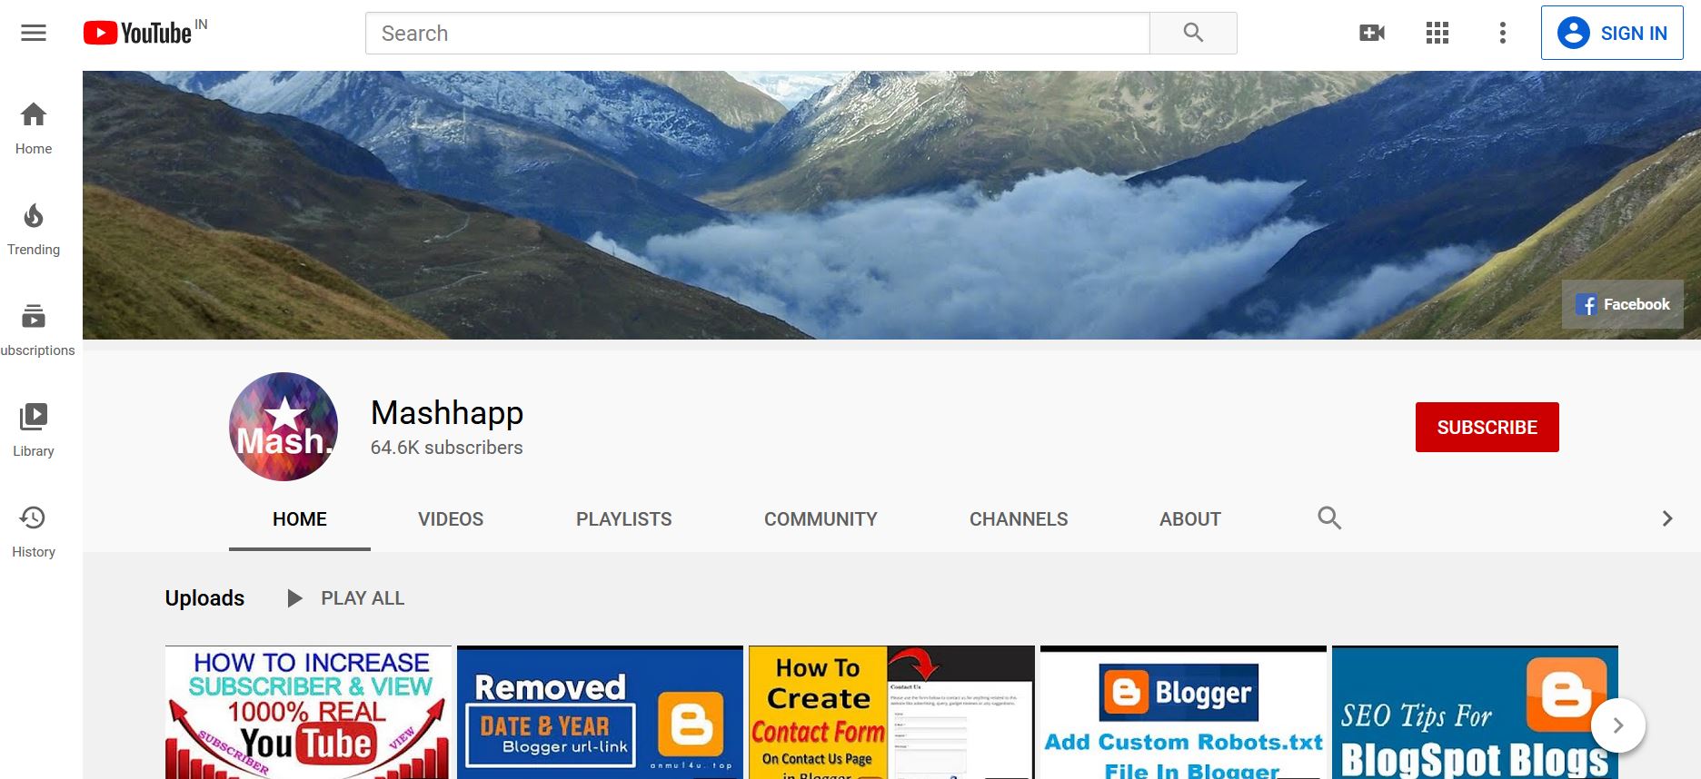The width and height of the screenshot is (1701, 779).
Task: Subscribe to the Mashhapp channel
Action: coord(1487,427)
